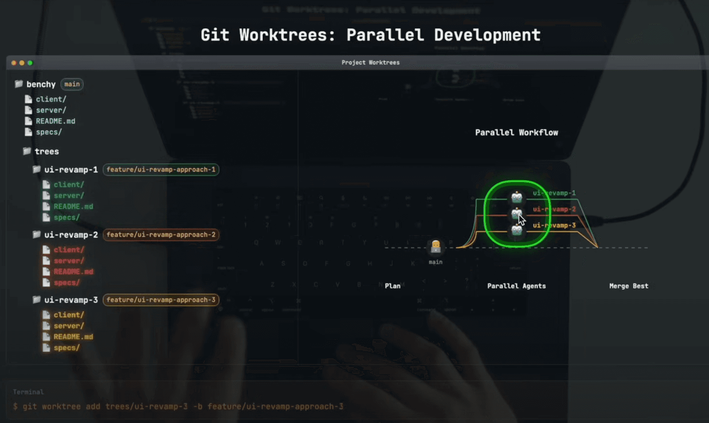Viewport: 709px width, 423px height.
Task: Click the git worktree add command line
Action: click(x=178, y=406)
